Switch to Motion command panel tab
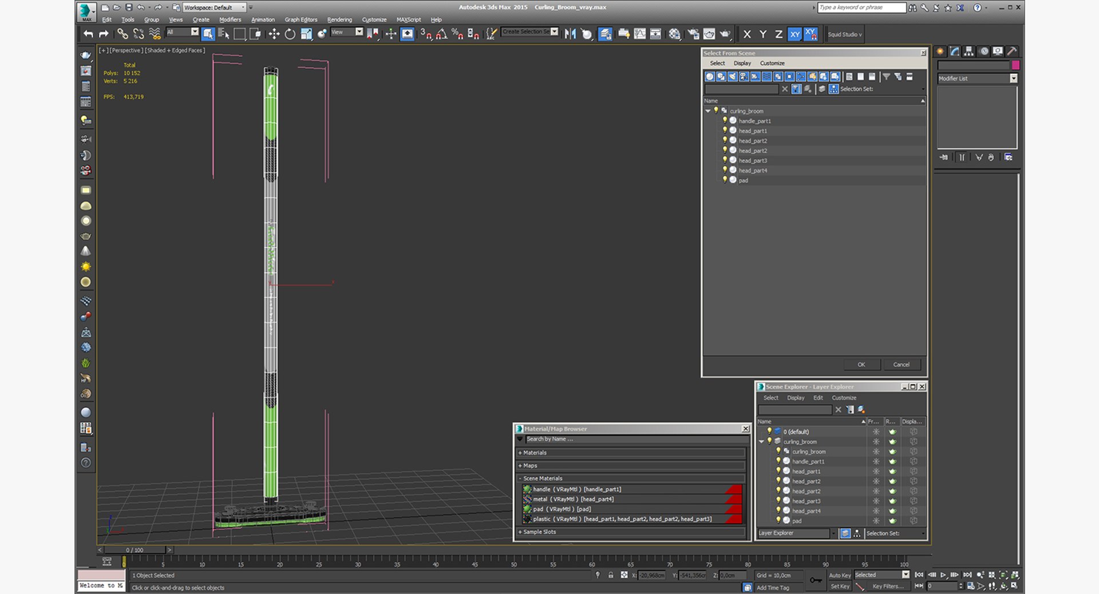 coord(984,52)
